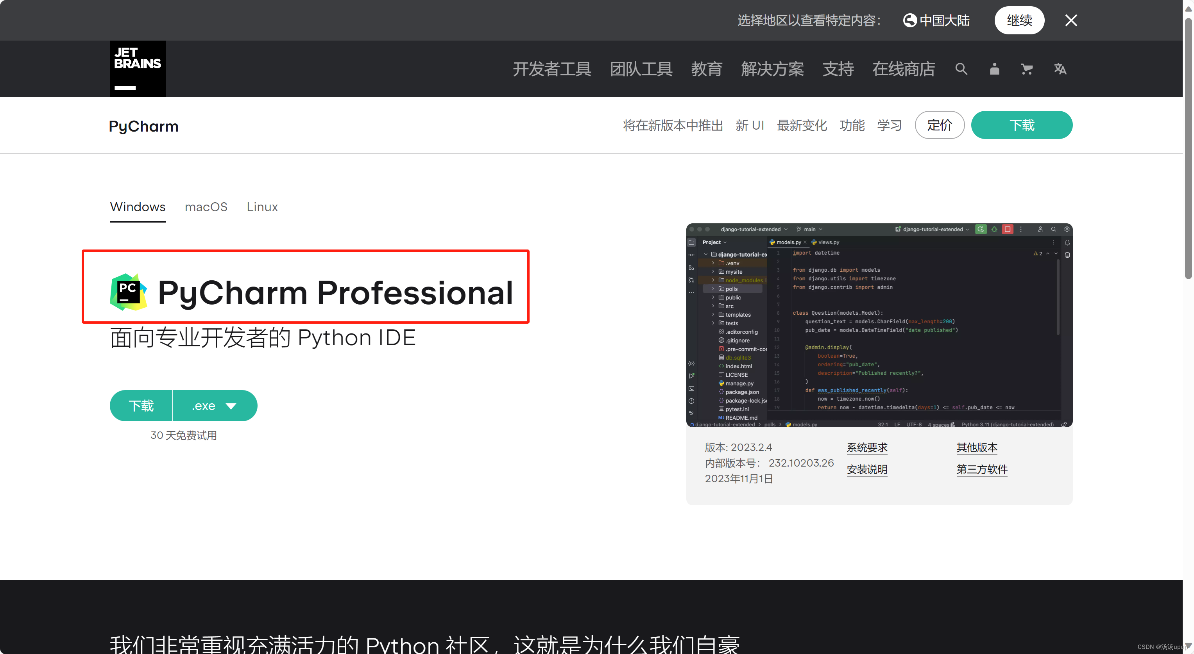1194x654 pixels.
Task: View the shopping cart
Action: pos(1027,69)
